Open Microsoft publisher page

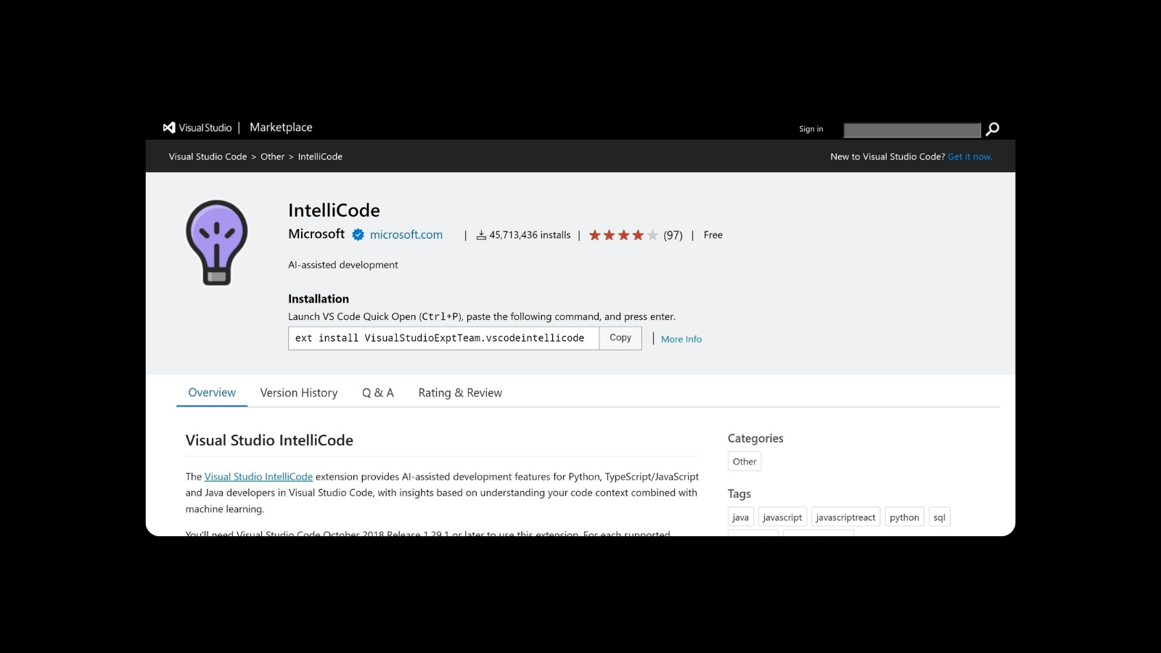tap(316, 234)
